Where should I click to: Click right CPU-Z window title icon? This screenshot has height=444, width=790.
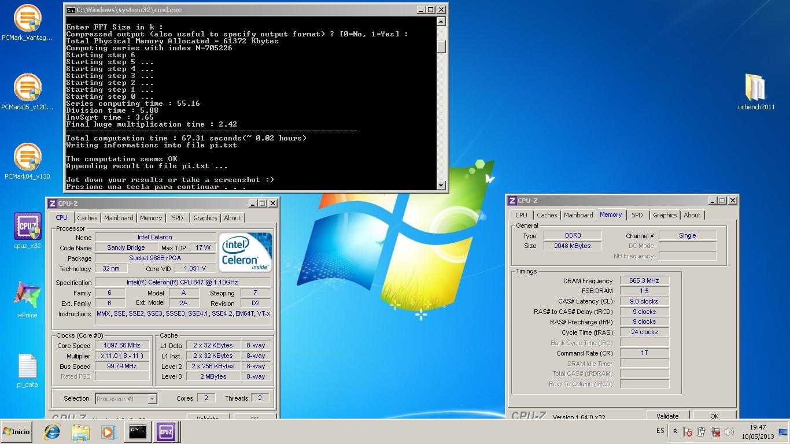pos(512,201)
